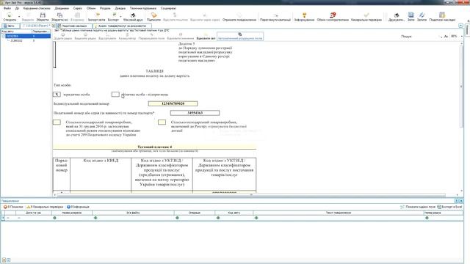470x264 pixels.
Task: Open the Обмін menu
Action: tap(91, 8)
